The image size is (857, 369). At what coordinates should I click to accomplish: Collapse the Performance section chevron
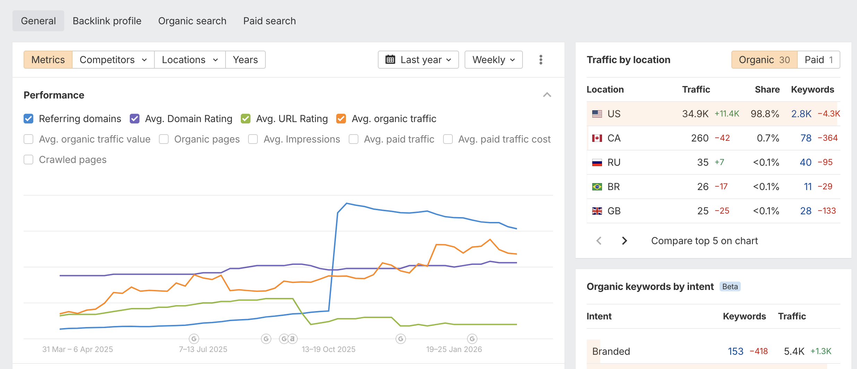pyautogui.click(x=547, y=95)
